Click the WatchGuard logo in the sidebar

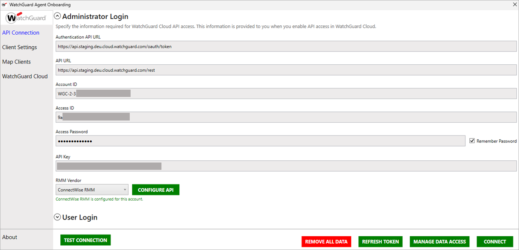27,18
